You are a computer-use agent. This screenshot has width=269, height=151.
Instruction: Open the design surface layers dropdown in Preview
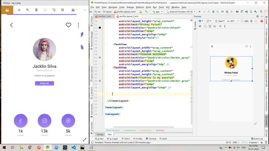pos(201,21)
